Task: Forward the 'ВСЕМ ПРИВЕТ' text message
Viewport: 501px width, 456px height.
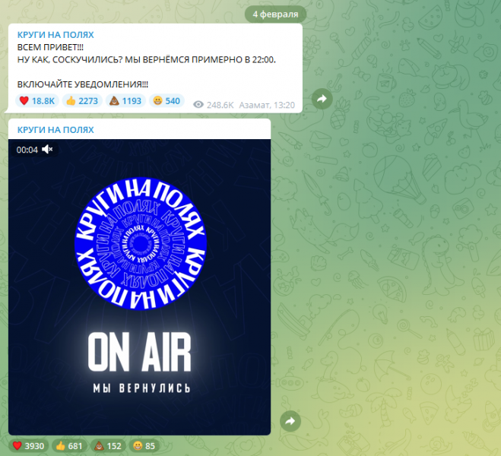Action: (322, 99)
